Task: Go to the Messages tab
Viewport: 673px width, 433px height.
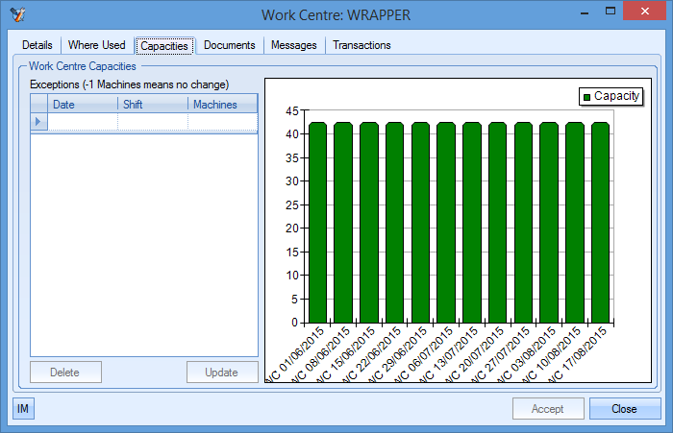Action: pos(294,45)
